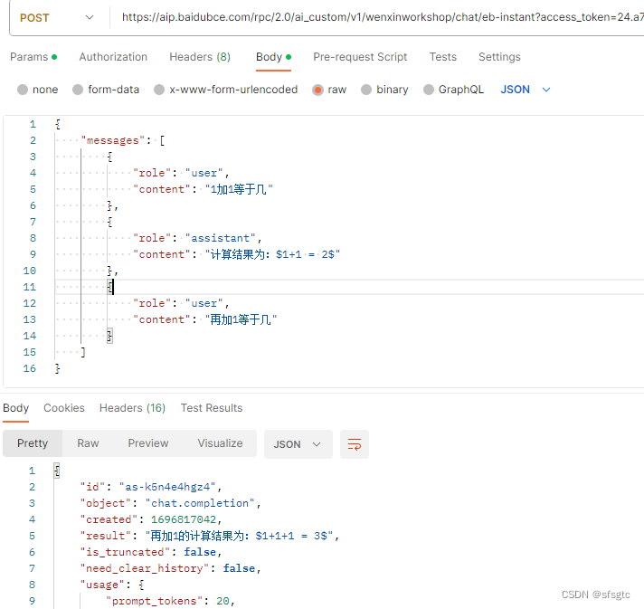Open the Pre-request Script tab

pyautogui.click(x=360, y=57)
